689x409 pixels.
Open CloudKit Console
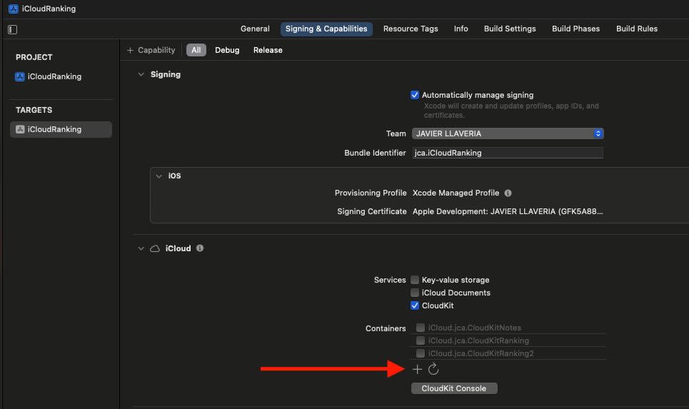click(454, 388)
